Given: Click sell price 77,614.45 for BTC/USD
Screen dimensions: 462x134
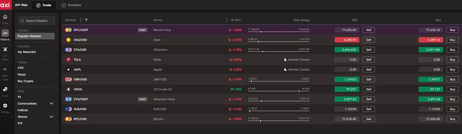Looking at the screenshot, I should [x=347, y=119].
